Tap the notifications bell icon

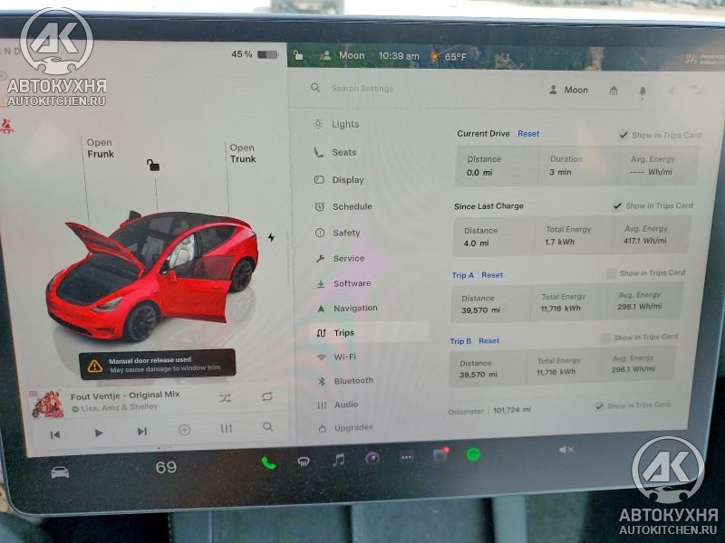pos(643,92)
